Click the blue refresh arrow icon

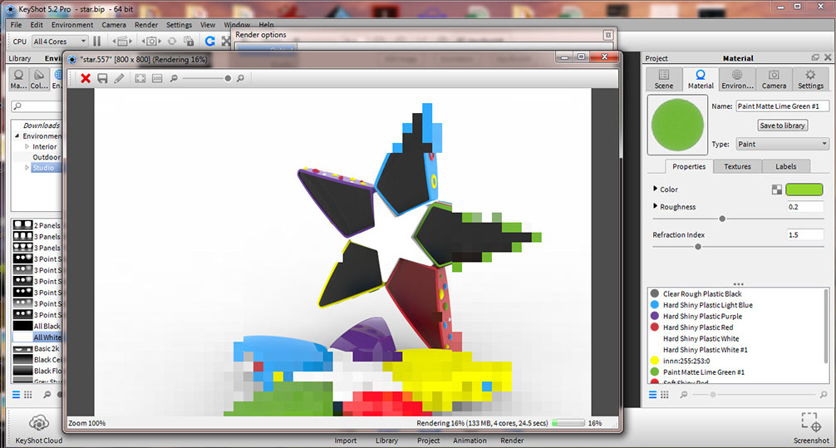coord(210,41)
